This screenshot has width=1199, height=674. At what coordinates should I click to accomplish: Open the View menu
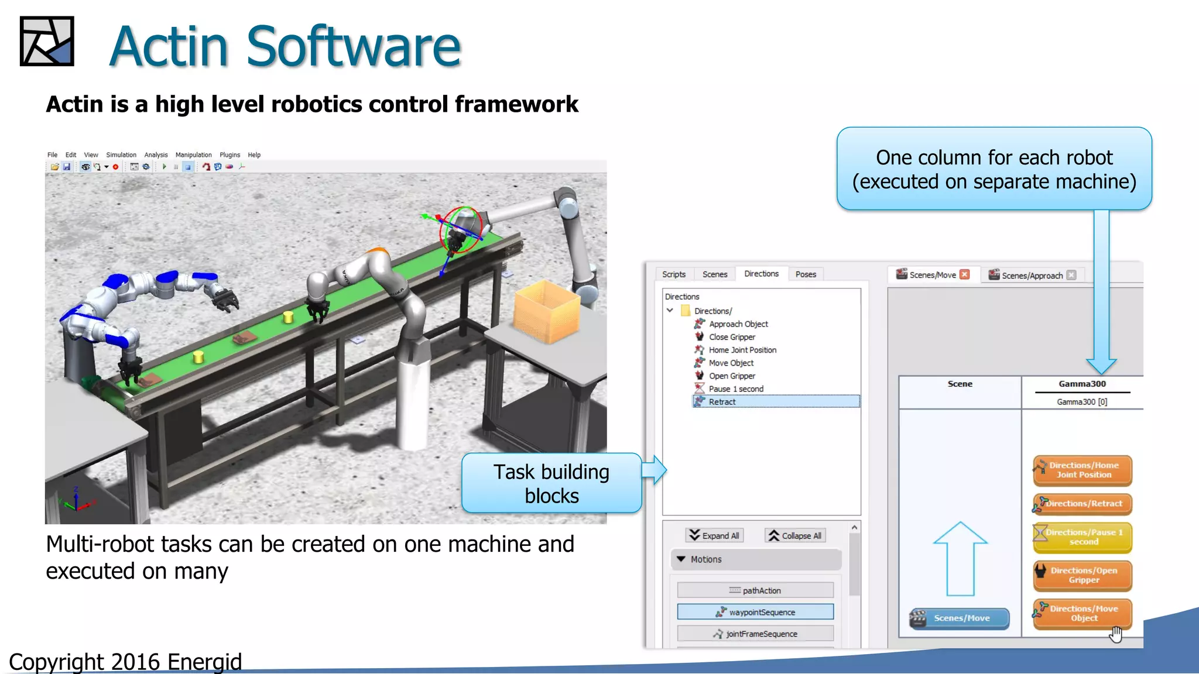pos(91,155)
